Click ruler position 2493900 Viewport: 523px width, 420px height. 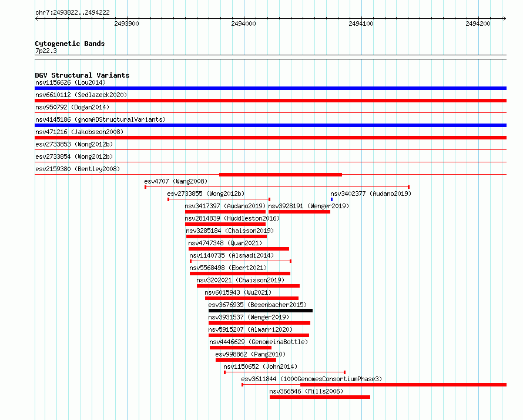click(127, 24)
